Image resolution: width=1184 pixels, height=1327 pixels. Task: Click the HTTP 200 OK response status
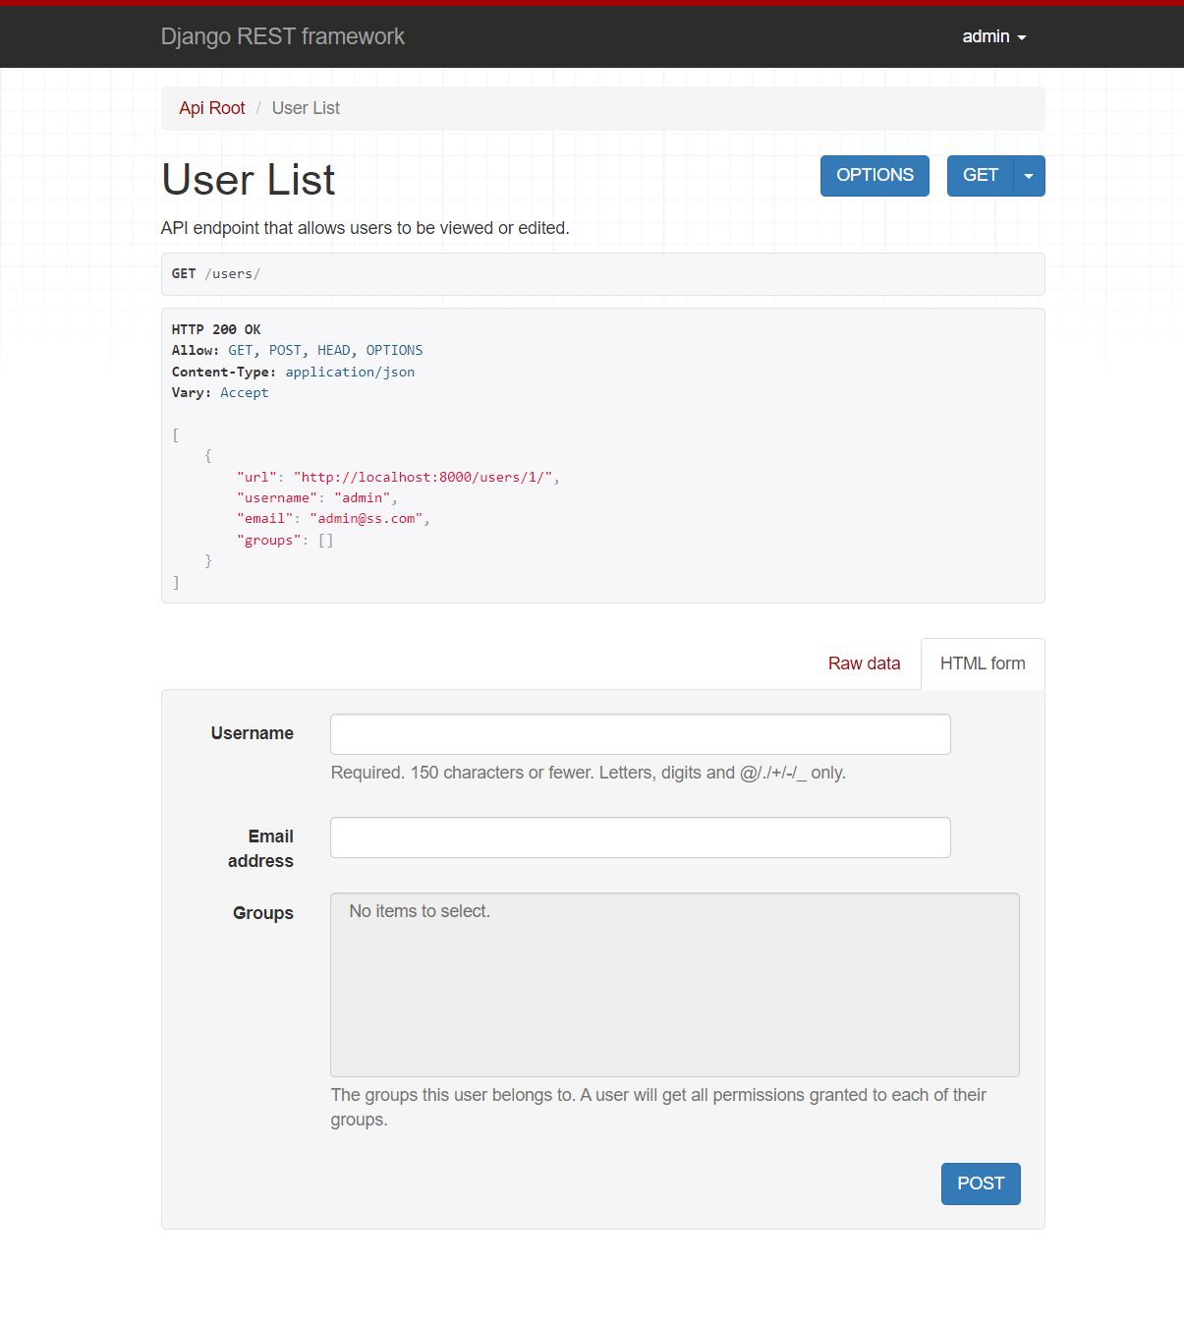(216, 329)
